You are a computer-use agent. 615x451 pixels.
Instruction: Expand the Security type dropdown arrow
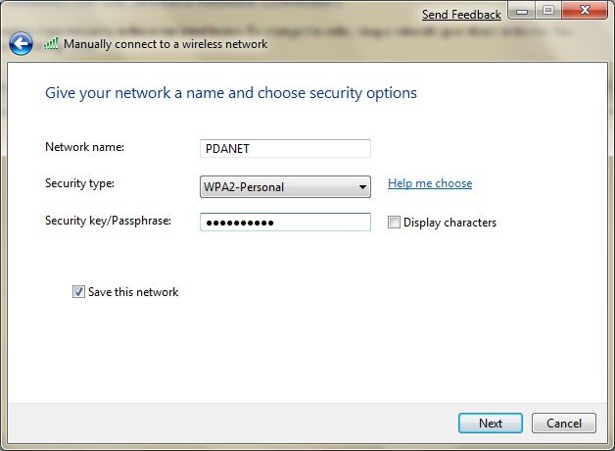click(x=362, y=186)
